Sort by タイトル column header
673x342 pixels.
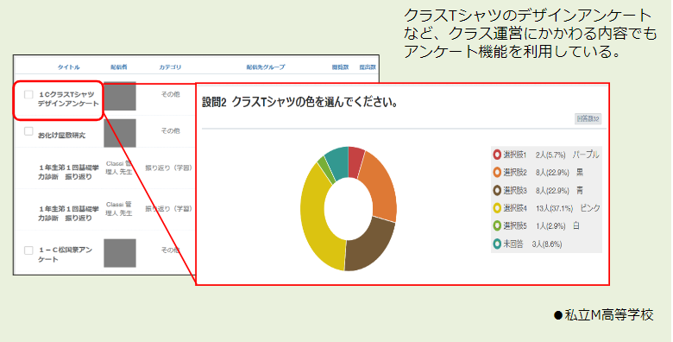point(69,67)
